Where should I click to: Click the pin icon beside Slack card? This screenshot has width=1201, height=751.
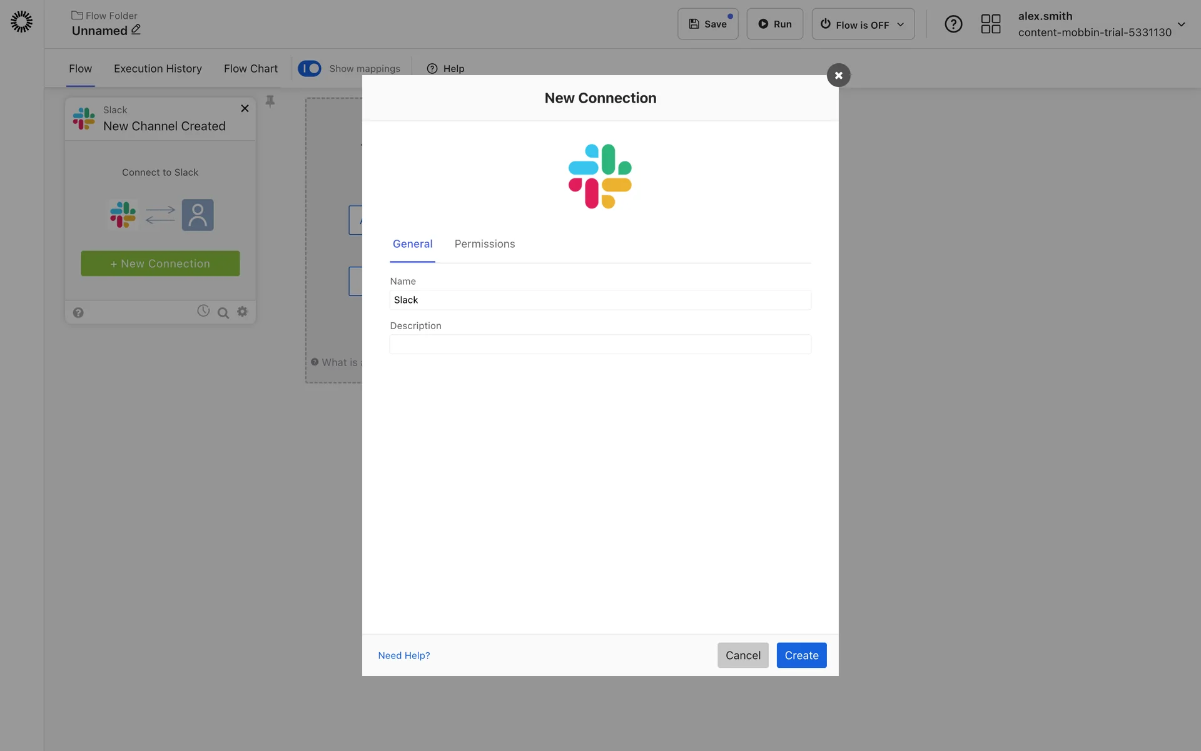coord(270,101)
